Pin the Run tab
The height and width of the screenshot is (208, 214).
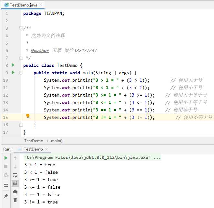pos(6,196)
